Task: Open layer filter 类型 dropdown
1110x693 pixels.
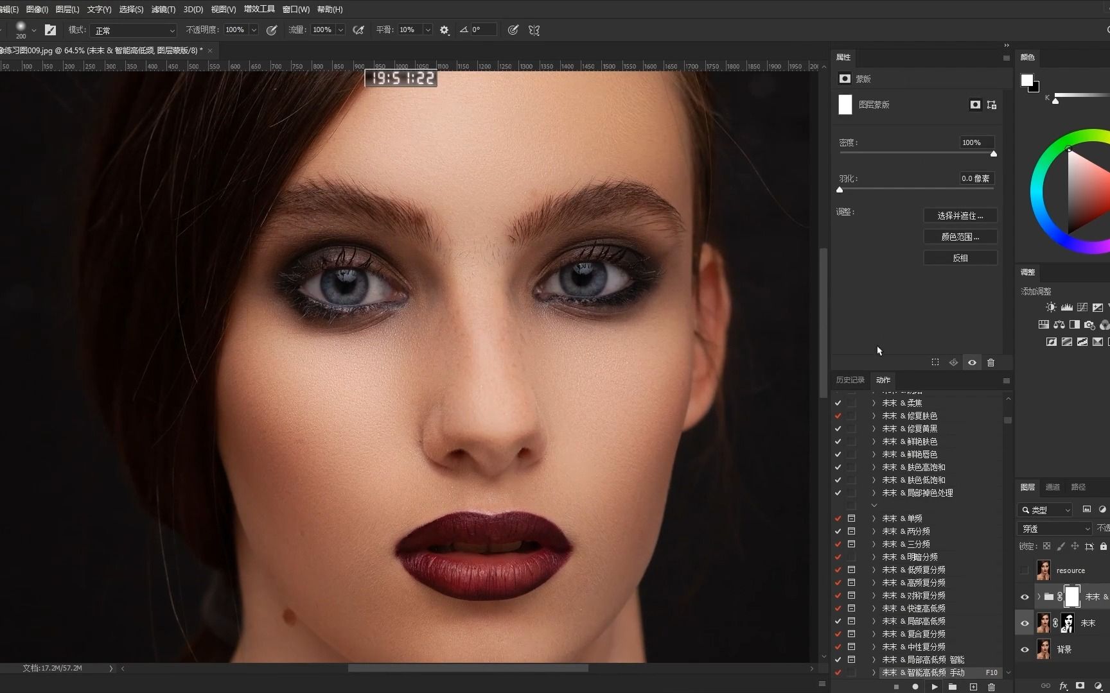Action: 1046,510
